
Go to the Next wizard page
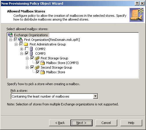coord(82,123)
